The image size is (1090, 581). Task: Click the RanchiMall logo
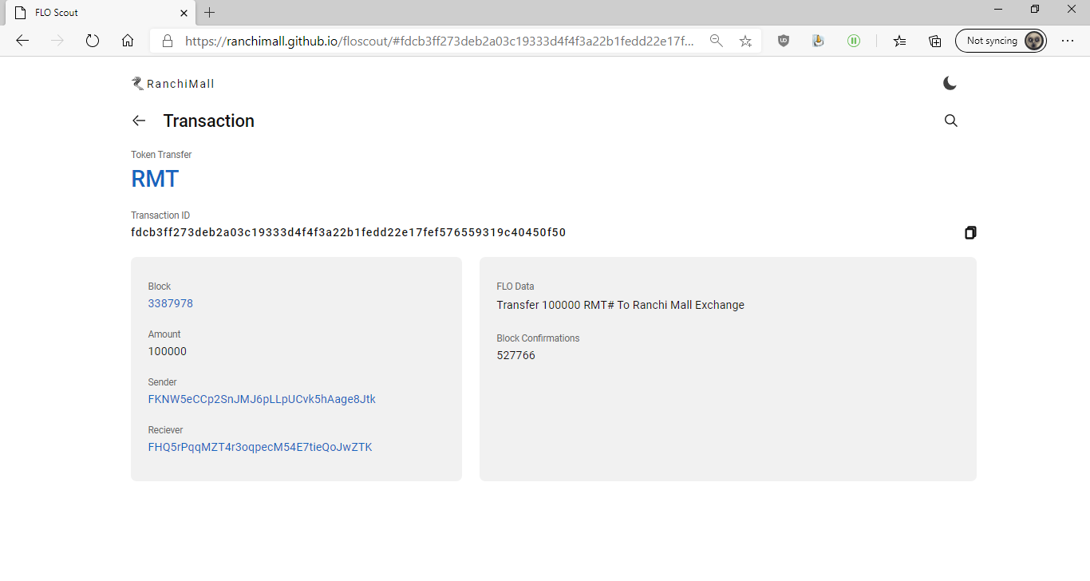pos(173,84)
